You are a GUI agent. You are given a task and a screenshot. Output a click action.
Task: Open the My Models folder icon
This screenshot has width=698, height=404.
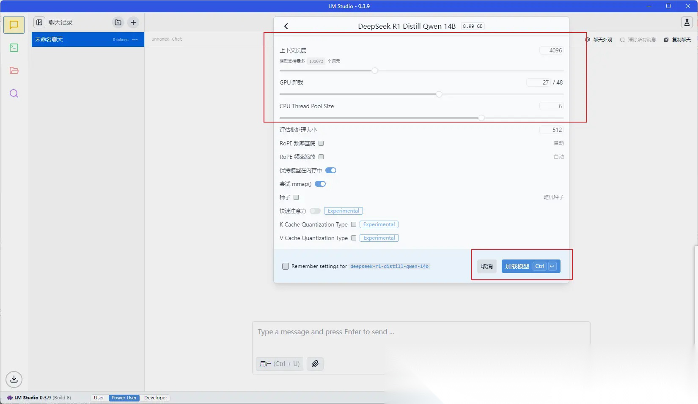[x=14, y=71]
